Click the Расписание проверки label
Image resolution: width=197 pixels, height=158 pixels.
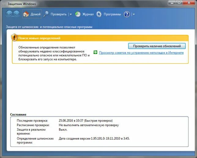(x=33, y=125)
